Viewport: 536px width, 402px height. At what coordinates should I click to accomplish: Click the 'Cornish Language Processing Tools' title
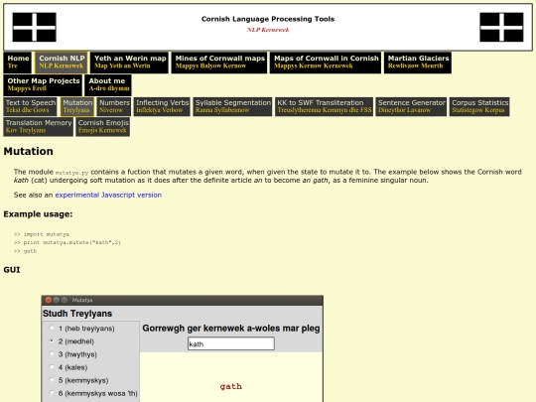268,19
